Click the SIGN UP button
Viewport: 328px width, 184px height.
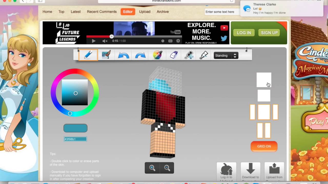click(269, 33)
